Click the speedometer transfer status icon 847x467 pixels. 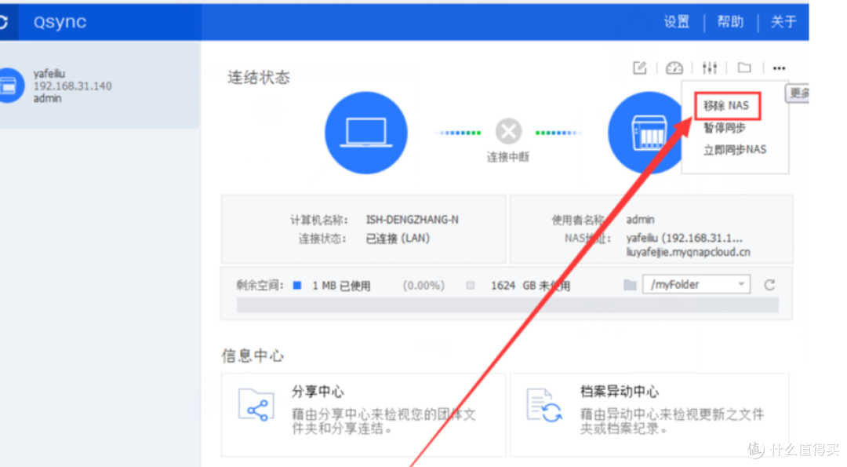(674, 67)
